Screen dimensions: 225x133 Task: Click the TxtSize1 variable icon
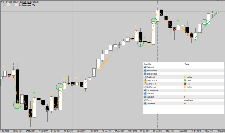[x=145, y=94]
